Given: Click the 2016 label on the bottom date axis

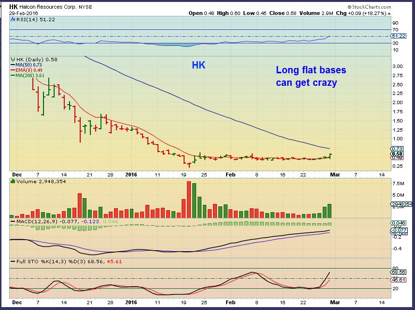Looking at the screenshot, I should tap(131, 302).
